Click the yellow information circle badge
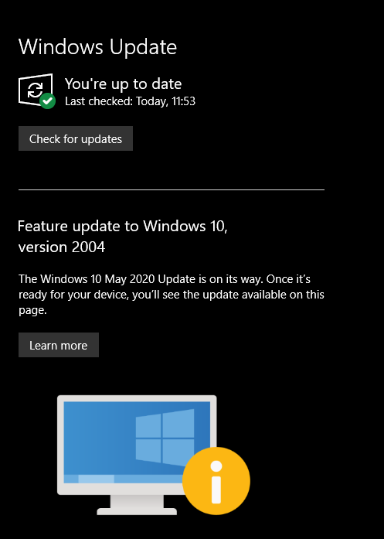 216,480
